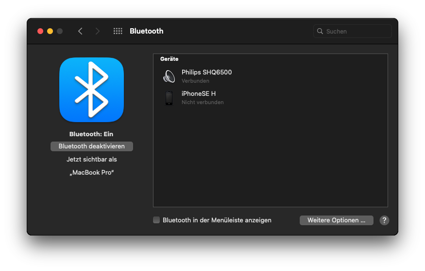Click the phone icon beside iPhoneSE H
Viewport: 425px width, 271px height.
point(169,98)
